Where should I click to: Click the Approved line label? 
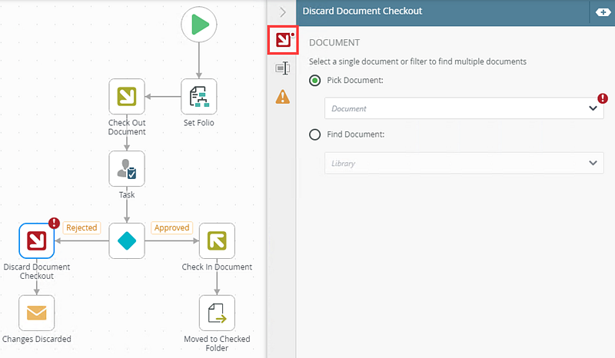(x=171, y=227)
